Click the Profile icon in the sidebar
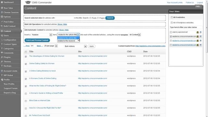The width and height of the screenshot is (208, 117). pyautogui.click(x=2, y=80)
